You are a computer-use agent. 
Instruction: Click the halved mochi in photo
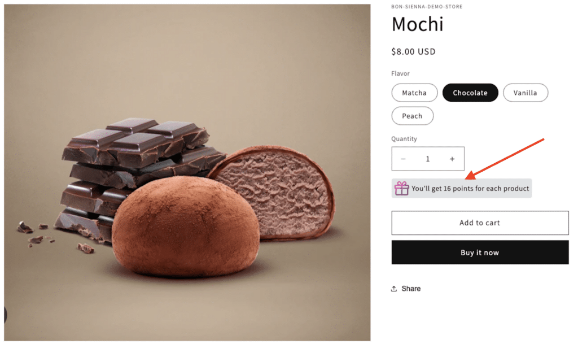pos(275,191)
